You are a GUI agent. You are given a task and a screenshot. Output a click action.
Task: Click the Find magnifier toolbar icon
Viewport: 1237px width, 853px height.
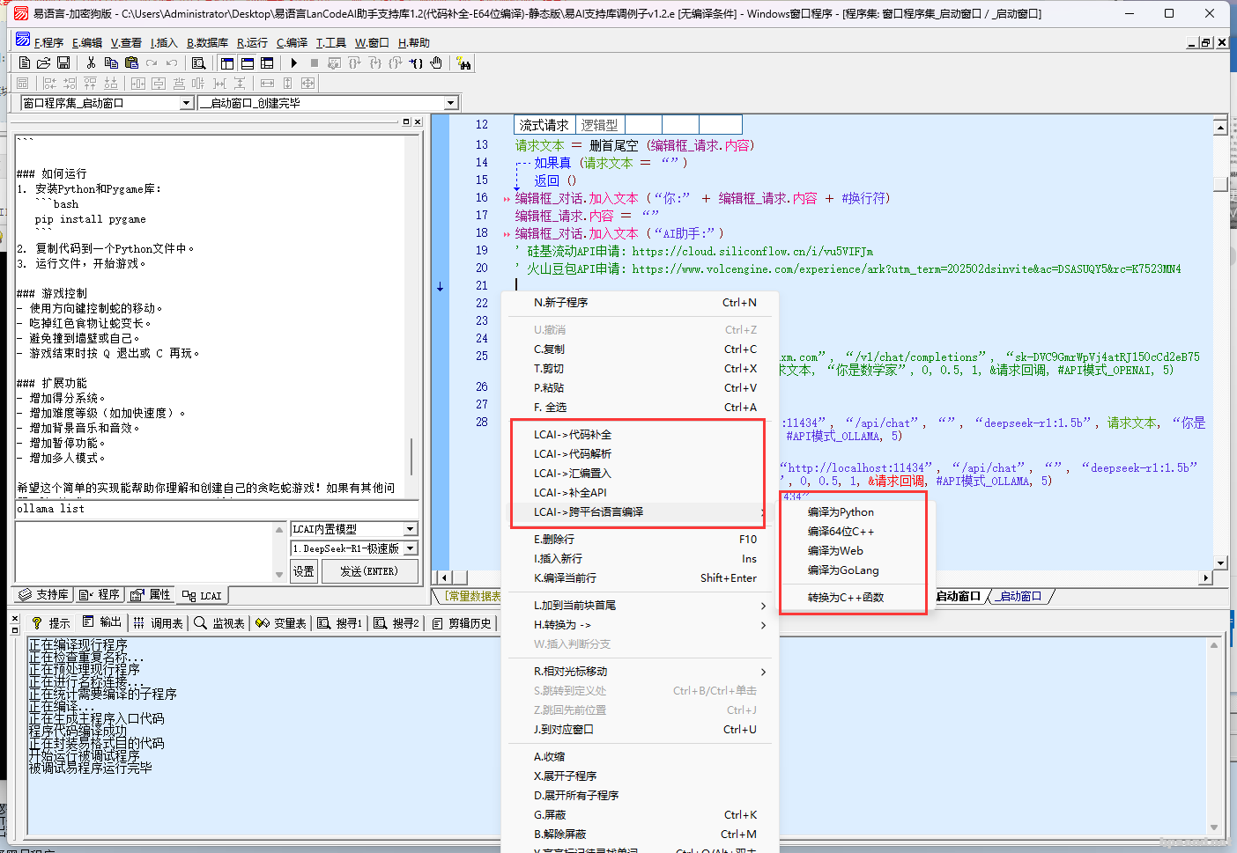(x=198, y=63)
